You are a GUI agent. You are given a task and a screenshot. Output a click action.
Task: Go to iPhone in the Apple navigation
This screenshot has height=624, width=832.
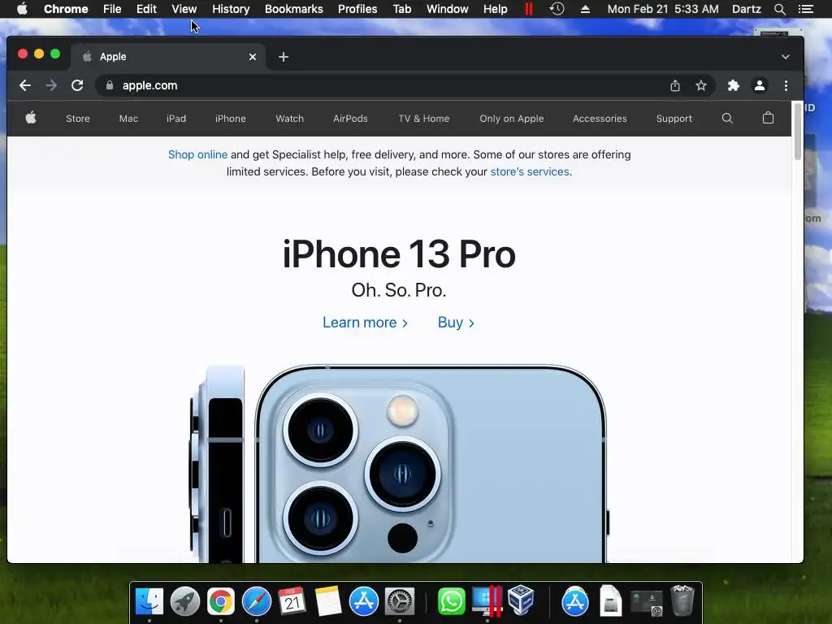(x=230, y=119)
